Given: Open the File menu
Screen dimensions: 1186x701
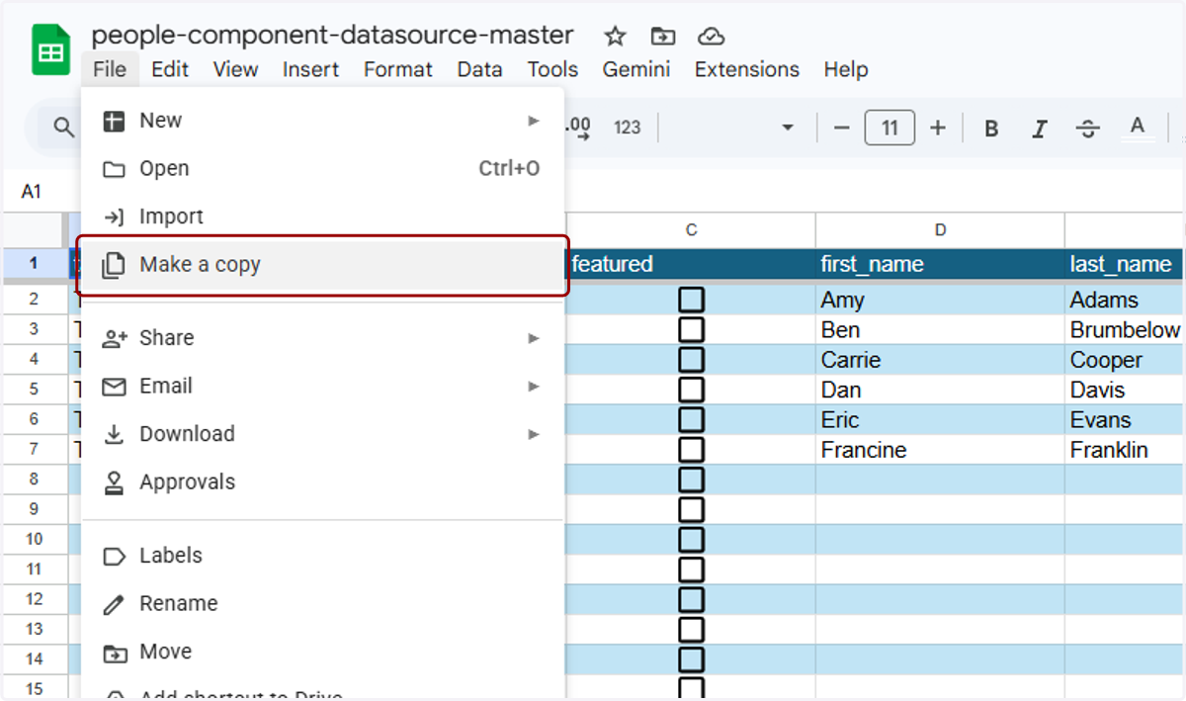Looking at the screenshot, I should [110, 69].
